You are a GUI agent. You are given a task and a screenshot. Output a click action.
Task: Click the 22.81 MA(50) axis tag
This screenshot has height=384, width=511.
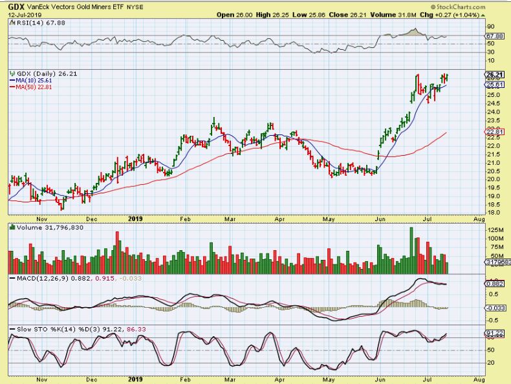(x=495, y=132)
